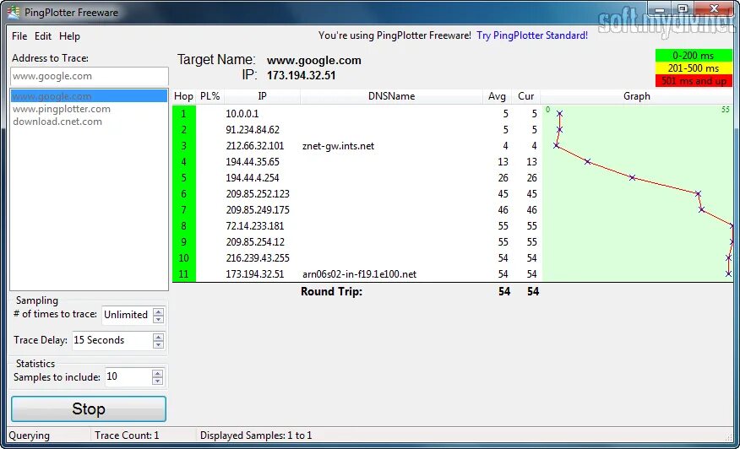Click IP 91.234.84.62 in hop table
This screenshot has width=740, height=449.
click(253, 130)
